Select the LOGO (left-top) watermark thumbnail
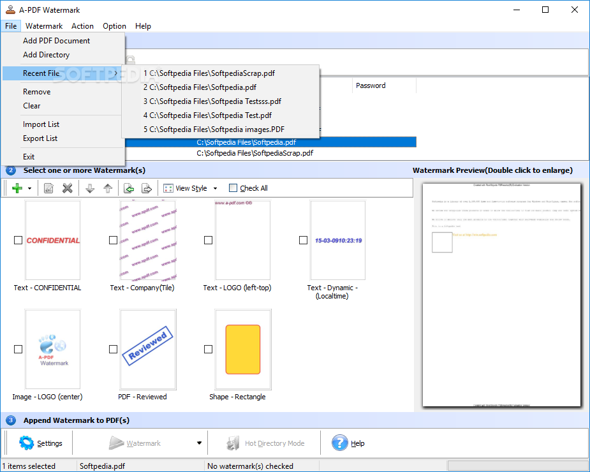 coord(243,240)
